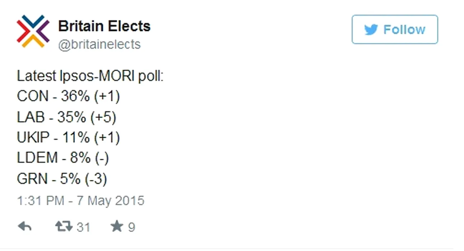Favorite the tweet with the star icon

point(117,226)
